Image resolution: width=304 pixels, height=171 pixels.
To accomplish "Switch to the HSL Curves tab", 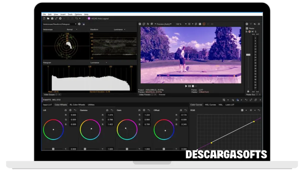I will (210, 105).
